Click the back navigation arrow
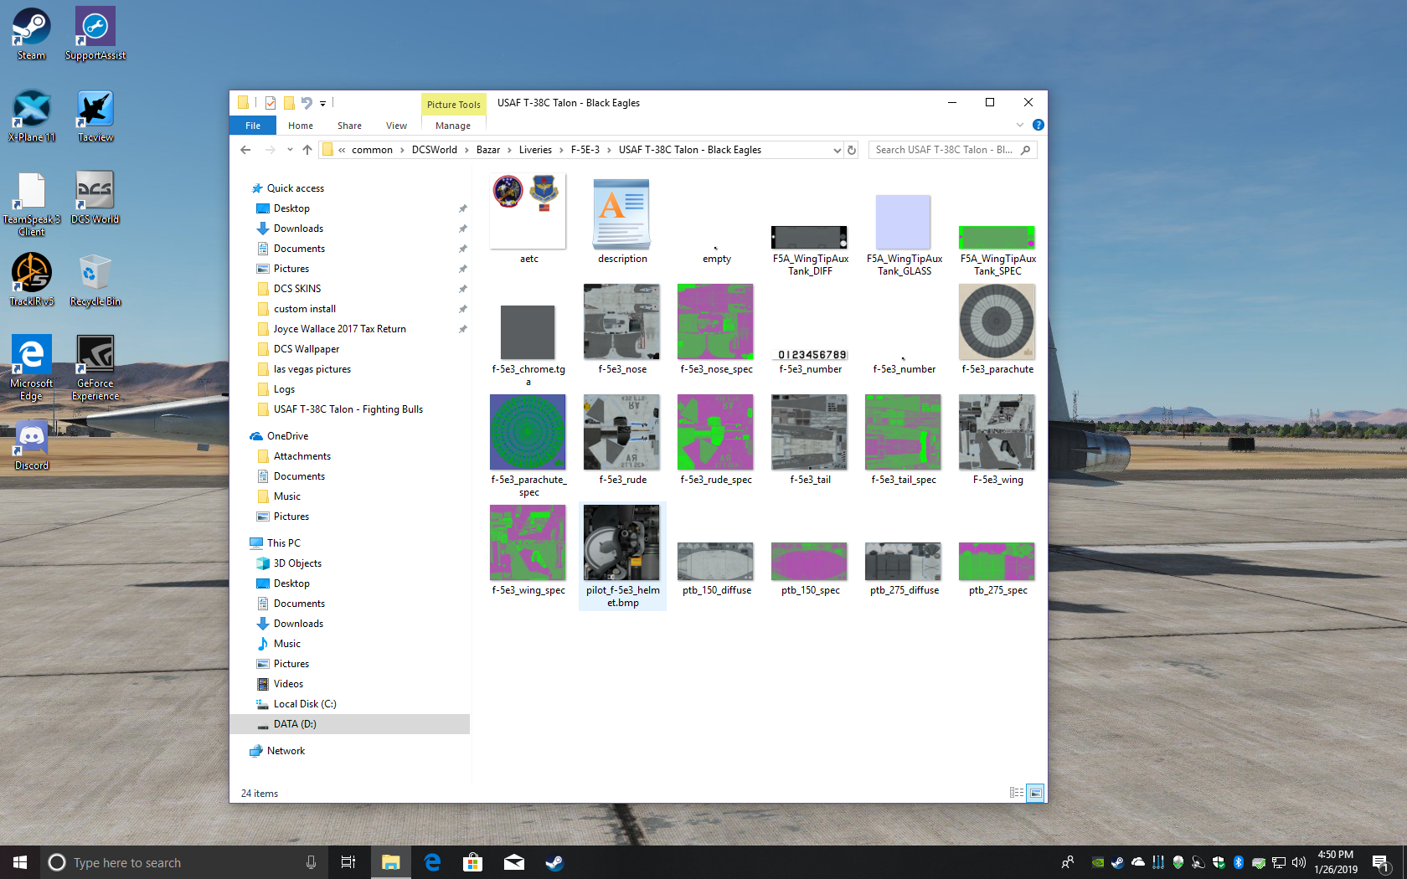Screen dimensions: 1407x879 245,150
